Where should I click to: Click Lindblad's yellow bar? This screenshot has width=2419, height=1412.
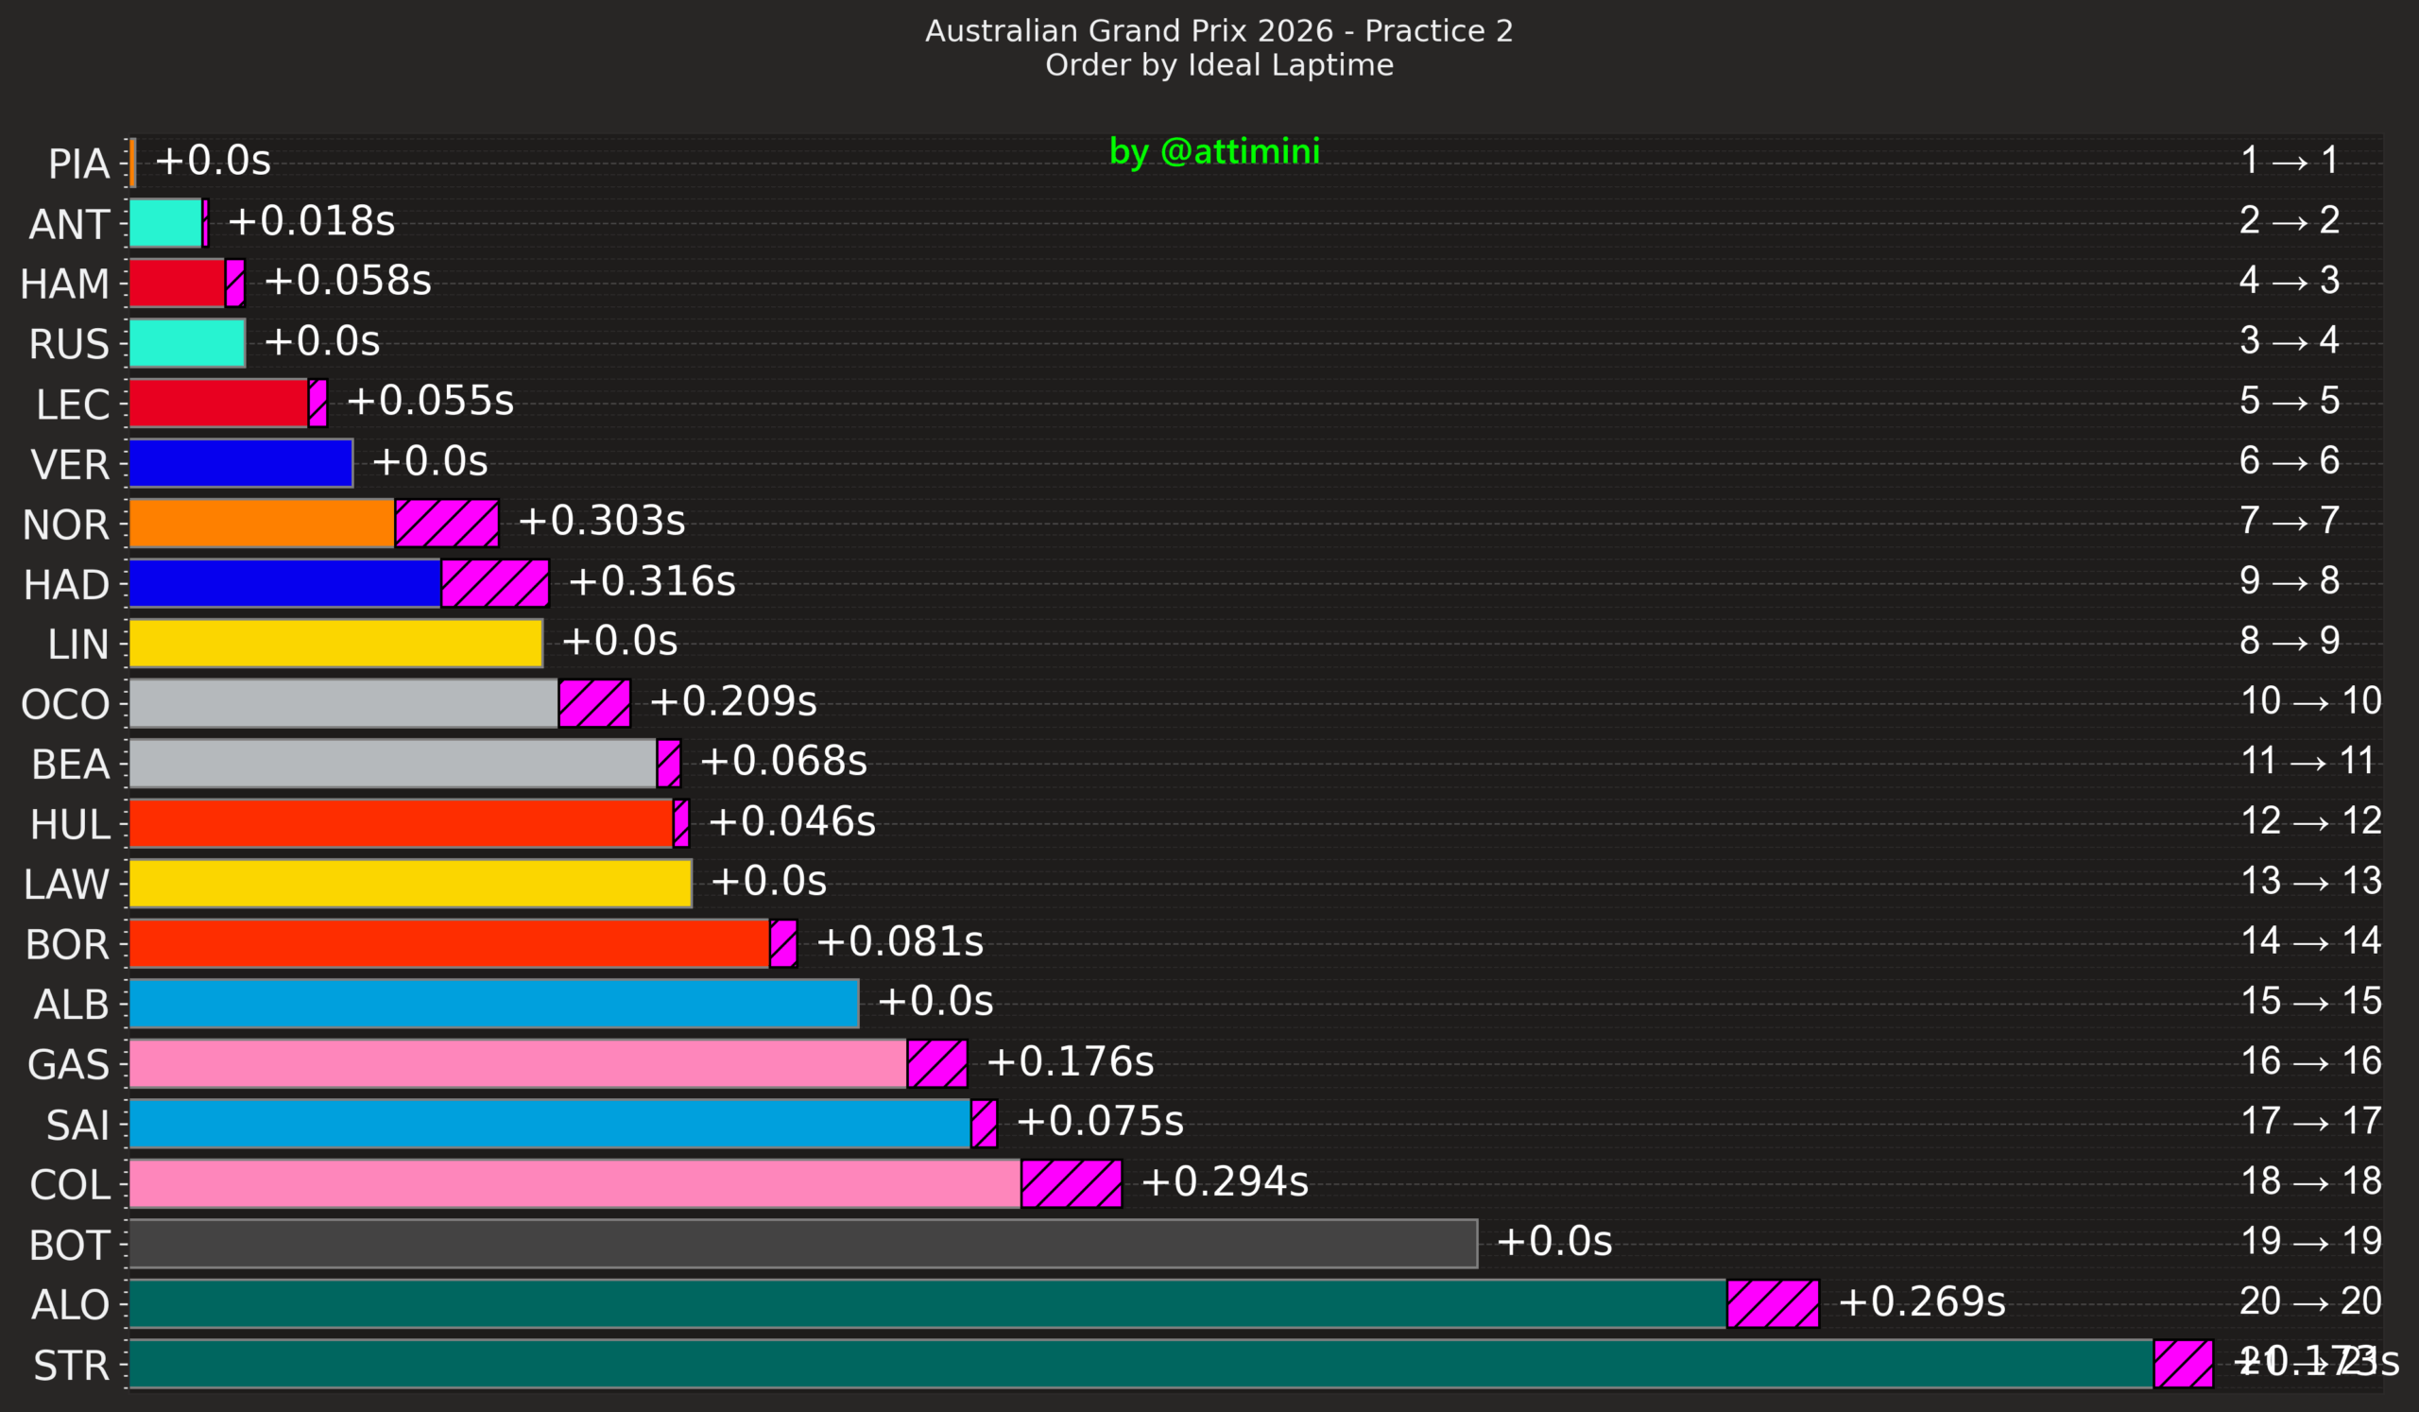coord(336,643)
